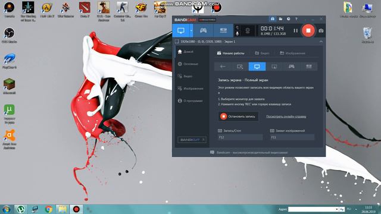Select the Cross Fire desktop shortcut
This screenshot has height=214, width=381.
coord(141,10)
